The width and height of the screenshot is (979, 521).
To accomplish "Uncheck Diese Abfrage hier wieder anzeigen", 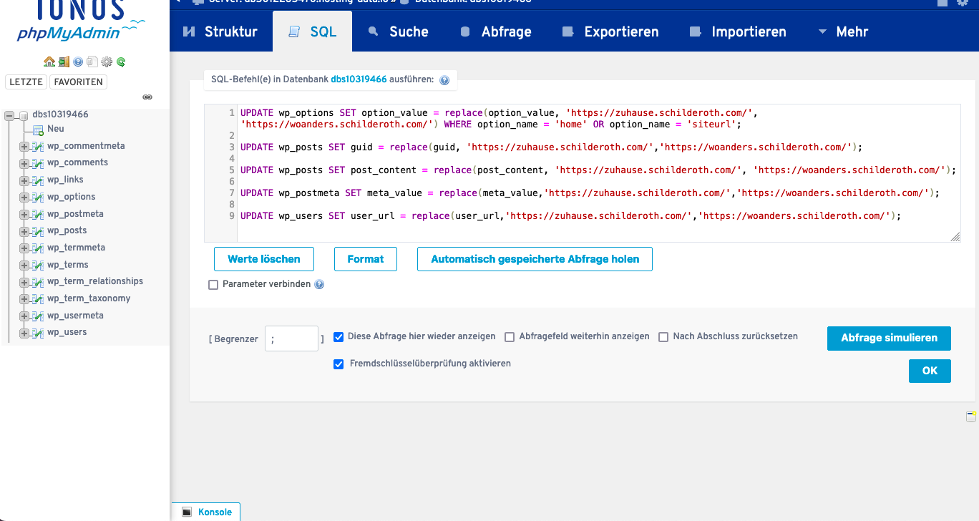I will click(x=338, y=337).
